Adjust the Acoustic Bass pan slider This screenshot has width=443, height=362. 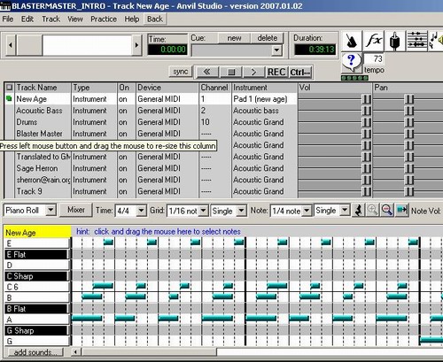click(409, 111)
